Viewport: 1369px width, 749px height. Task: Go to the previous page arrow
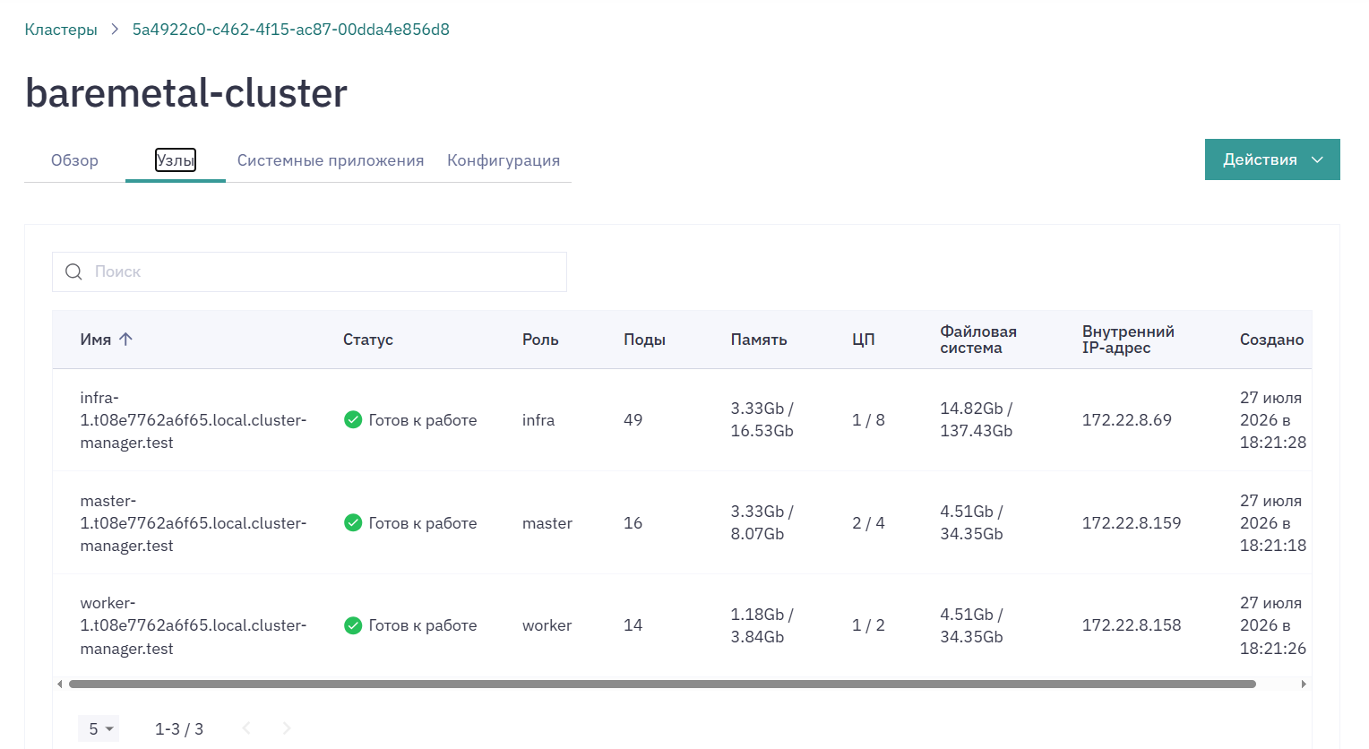pyautogui.click(x=246, y=728)
